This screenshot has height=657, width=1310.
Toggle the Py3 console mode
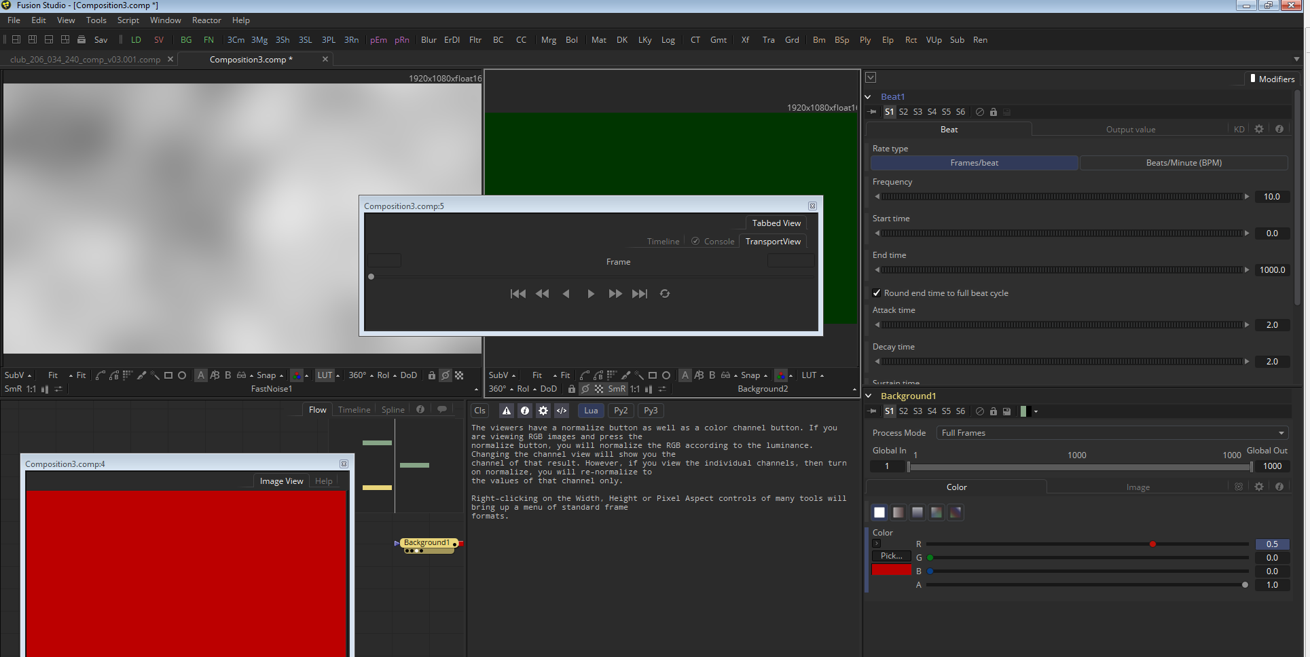(x=651, y=411)
